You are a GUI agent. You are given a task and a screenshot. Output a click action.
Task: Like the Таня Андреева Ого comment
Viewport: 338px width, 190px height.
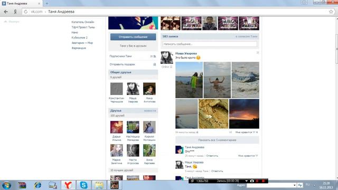coord(248,156)
